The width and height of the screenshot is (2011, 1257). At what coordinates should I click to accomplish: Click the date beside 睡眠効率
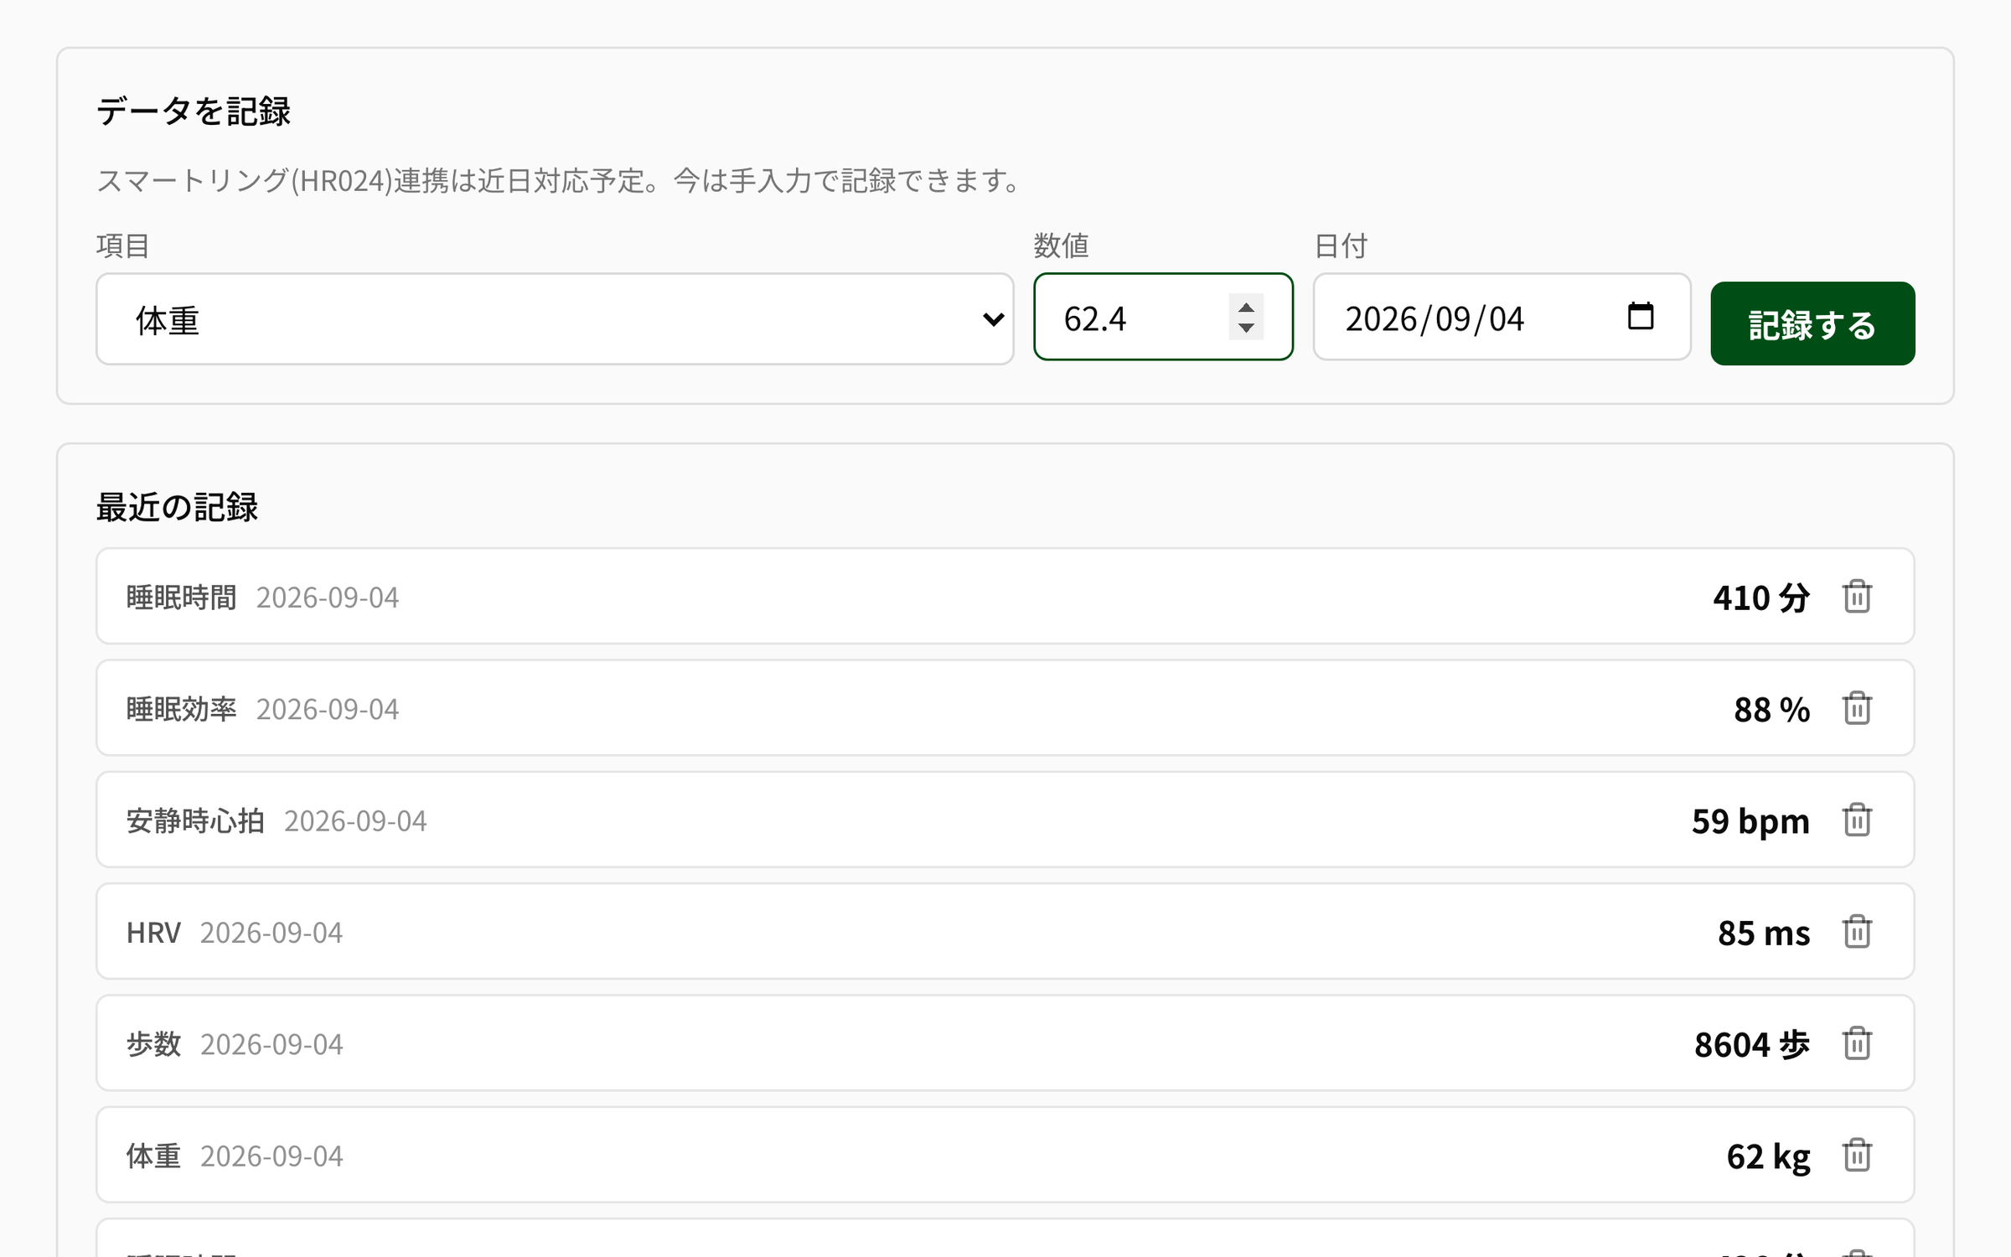(x=328, y=709)
